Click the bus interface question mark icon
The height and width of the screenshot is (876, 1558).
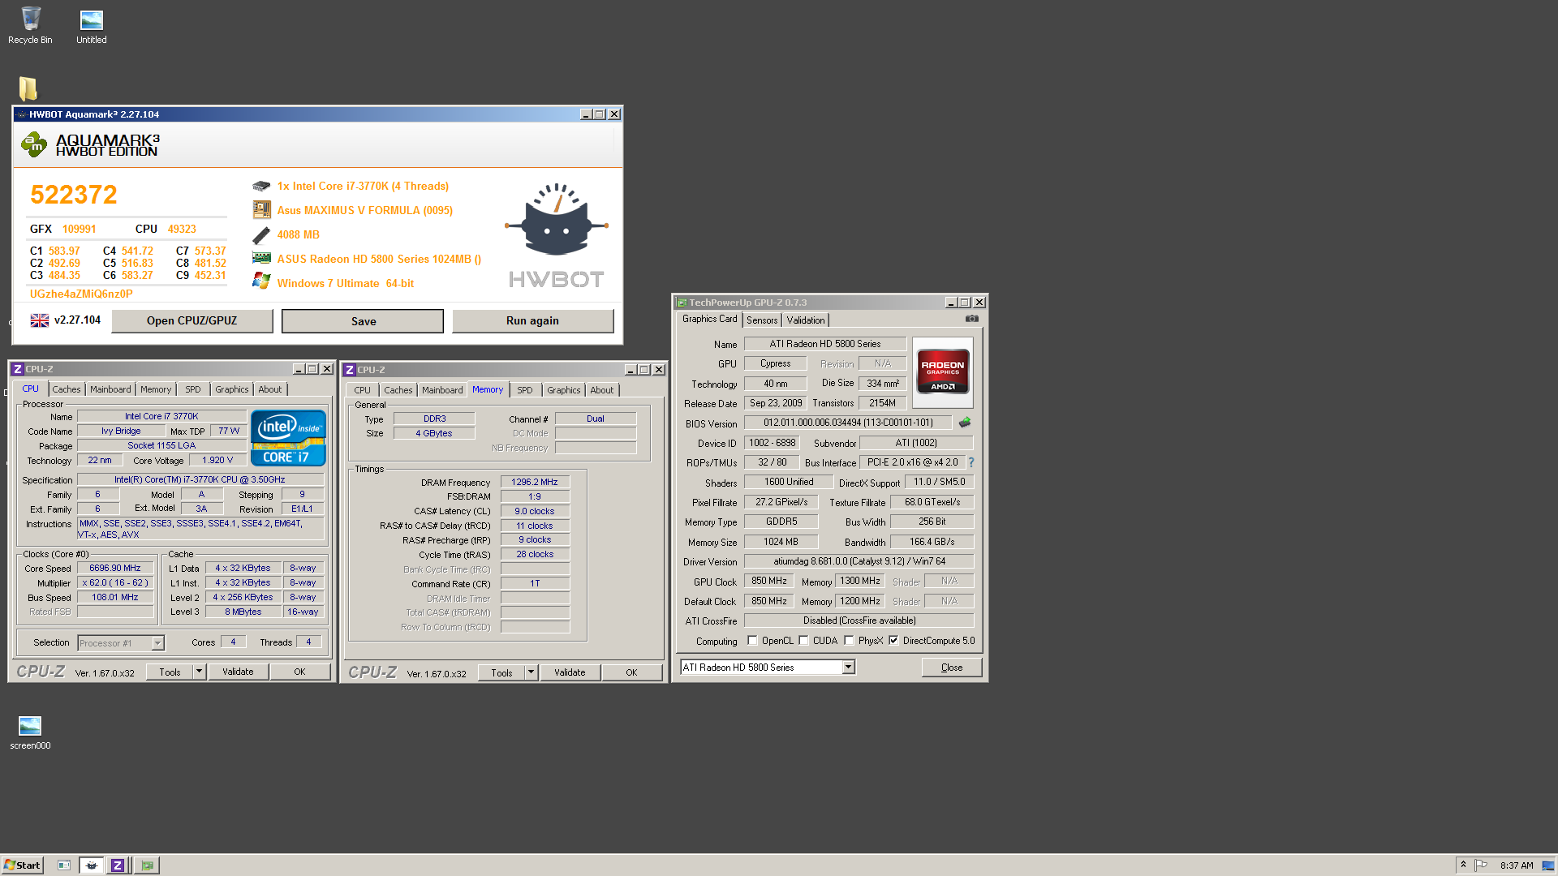tap(971, 462)
